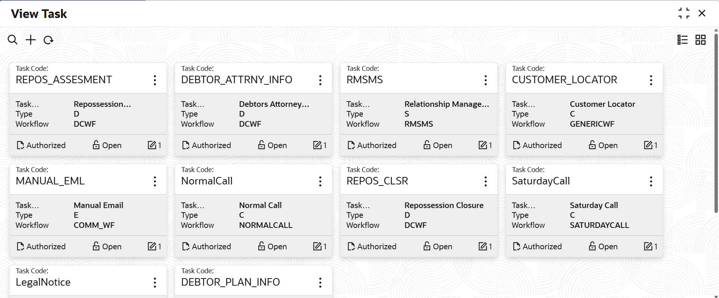Click lock icon on DEBTOR_ATTRNY_INFO card

261,145
